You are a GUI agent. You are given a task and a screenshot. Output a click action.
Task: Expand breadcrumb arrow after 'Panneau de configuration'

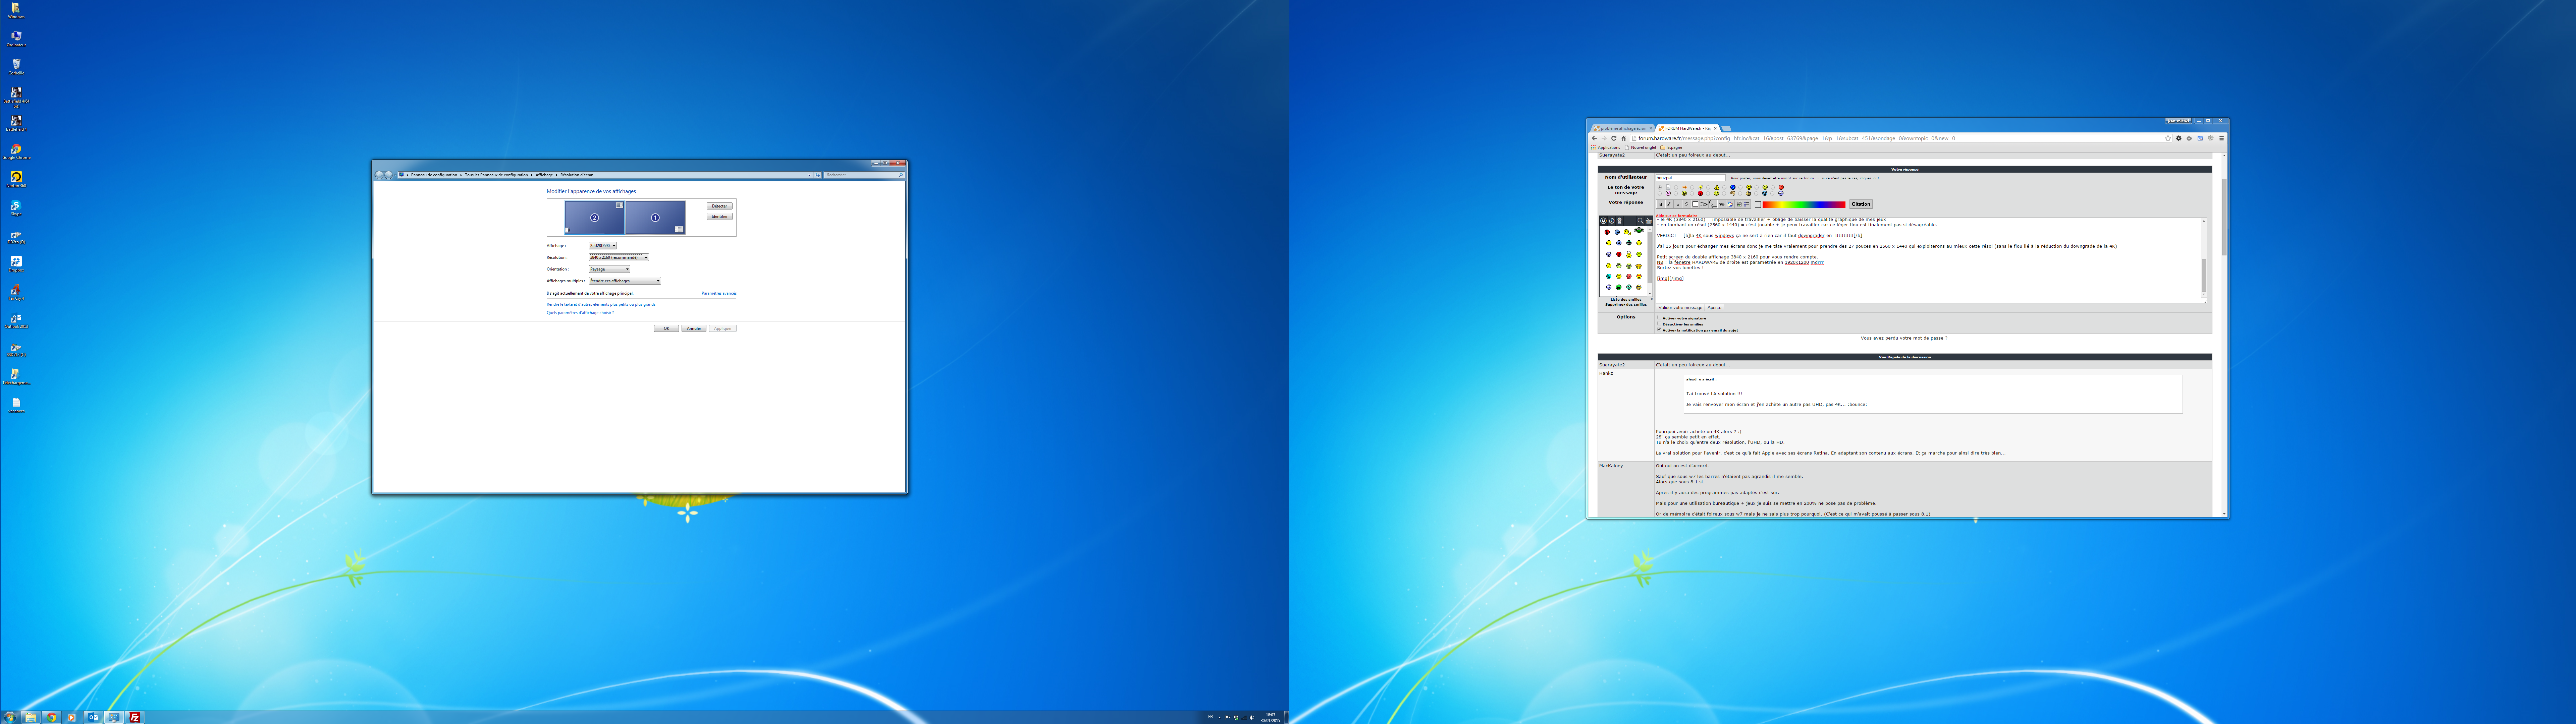coord(461,175)
